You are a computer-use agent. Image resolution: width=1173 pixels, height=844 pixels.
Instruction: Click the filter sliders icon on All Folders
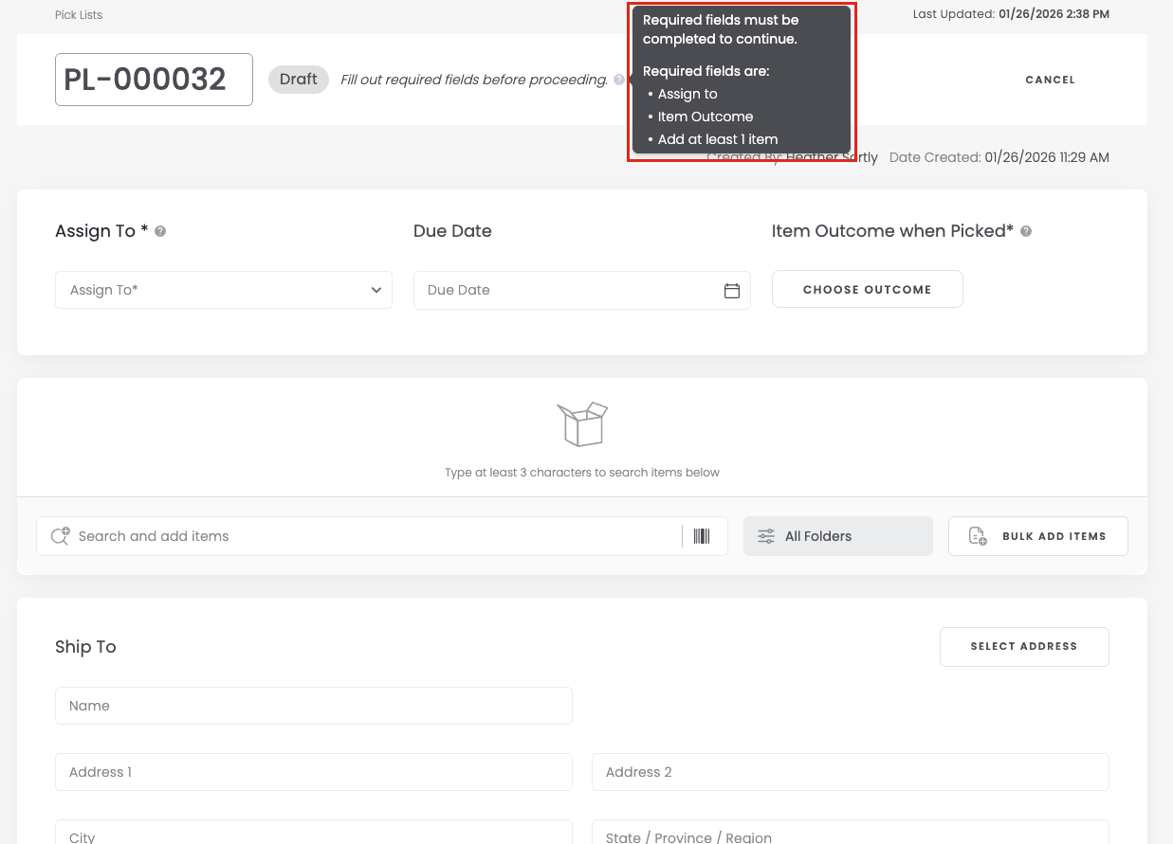766,536
